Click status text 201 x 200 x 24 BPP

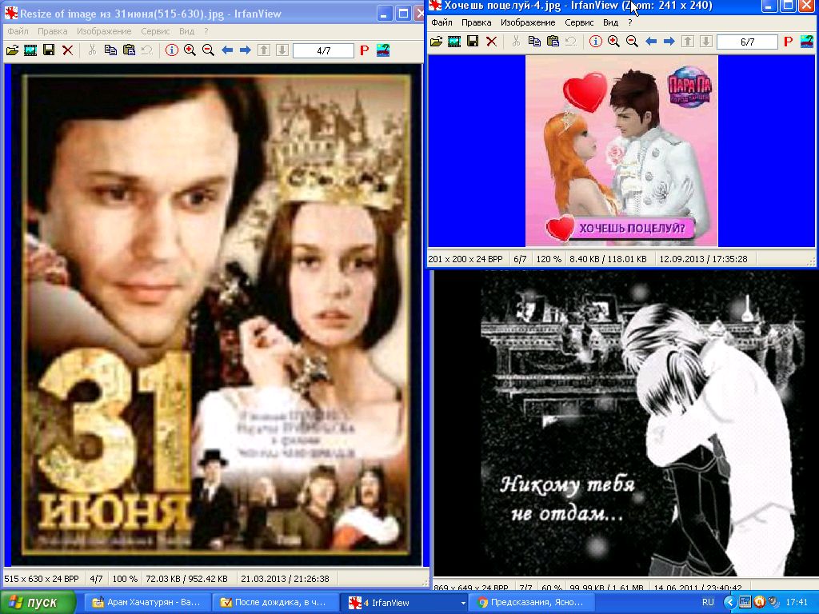point(466,259)
